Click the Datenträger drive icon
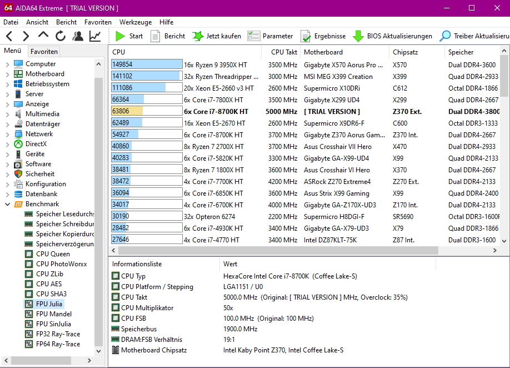The width and height of the screenshot is (510, 368). [18, 124]
